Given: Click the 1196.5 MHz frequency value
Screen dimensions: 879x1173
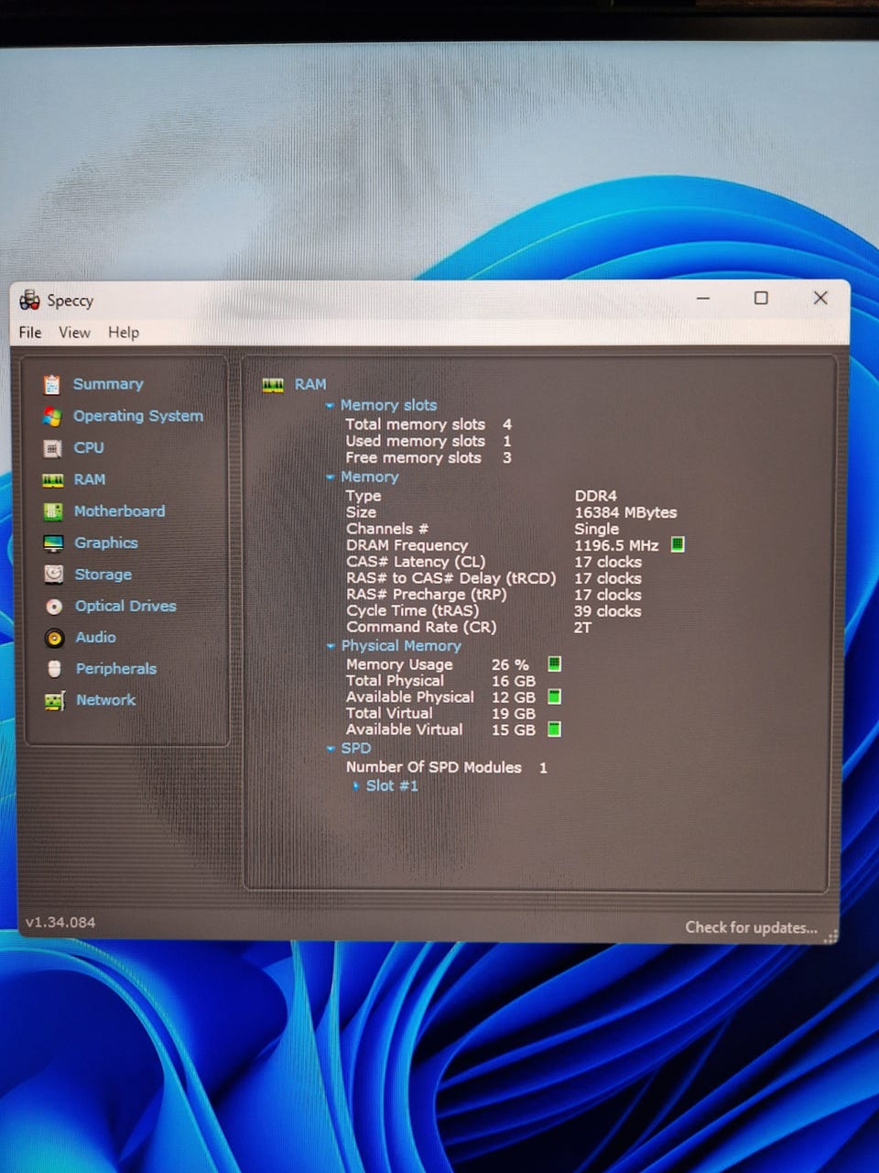Looking at the screenshot, I should pyautogui.click(x=616, y=545).
